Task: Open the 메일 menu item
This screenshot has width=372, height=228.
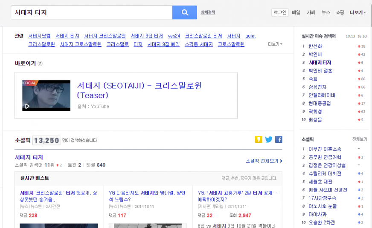Action: coord(296,12)
